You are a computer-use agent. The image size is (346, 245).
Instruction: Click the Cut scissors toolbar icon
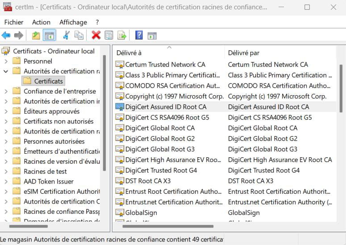[x=66, y=35]
